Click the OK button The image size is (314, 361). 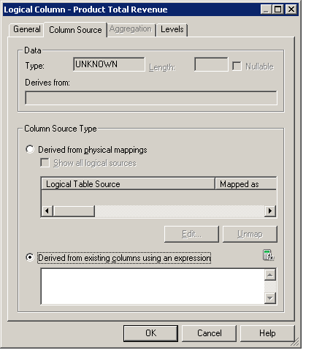point(150,333)
